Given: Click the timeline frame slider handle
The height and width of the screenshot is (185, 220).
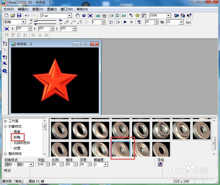Looking at the screenshot, I should pos(36,21).
